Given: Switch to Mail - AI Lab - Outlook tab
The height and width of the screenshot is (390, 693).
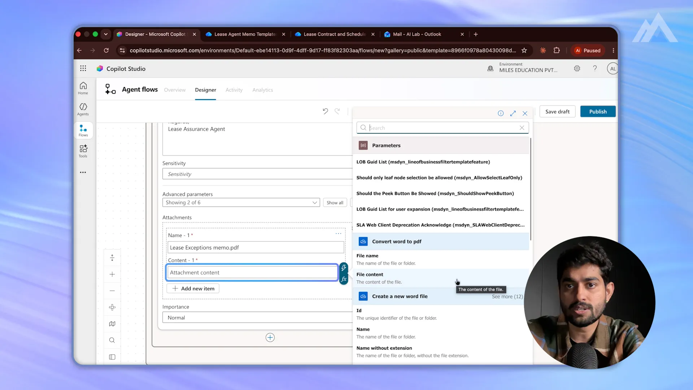Looking at the screenshot, I should pyautogui.click(x=417, y=34).
